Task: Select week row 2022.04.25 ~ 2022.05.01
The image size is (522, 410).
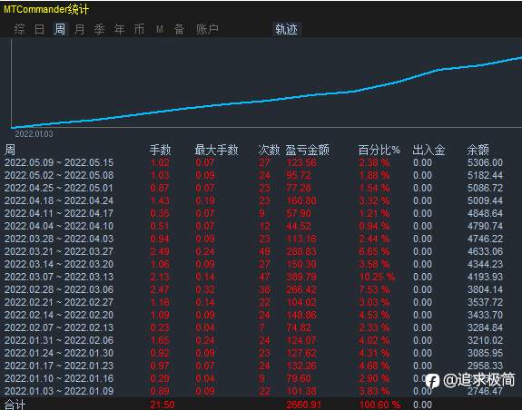Action: pos(253,188)
